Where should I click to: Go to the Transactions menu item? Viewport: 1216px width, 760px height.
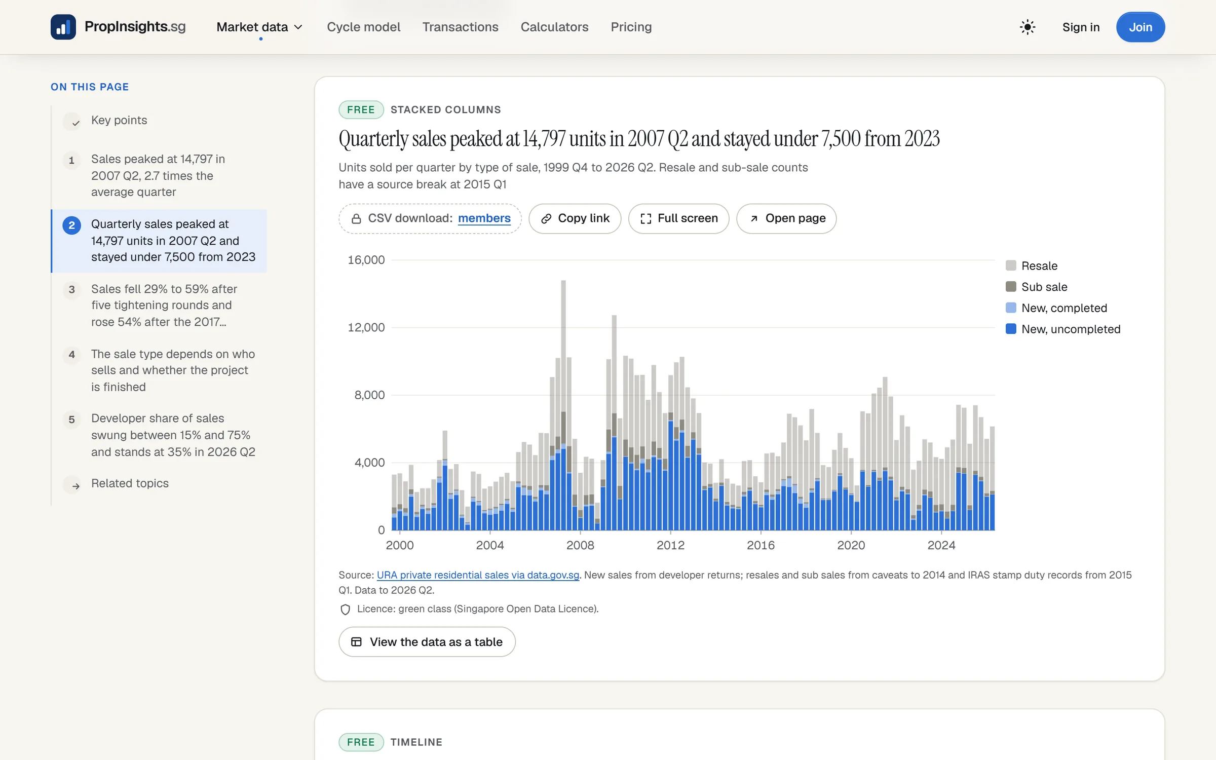click(460, 27)
